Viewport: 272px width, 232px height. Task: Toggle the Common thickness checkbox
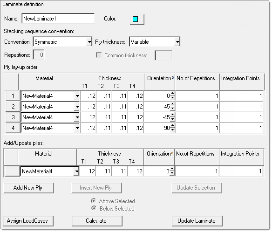(99, 55)
